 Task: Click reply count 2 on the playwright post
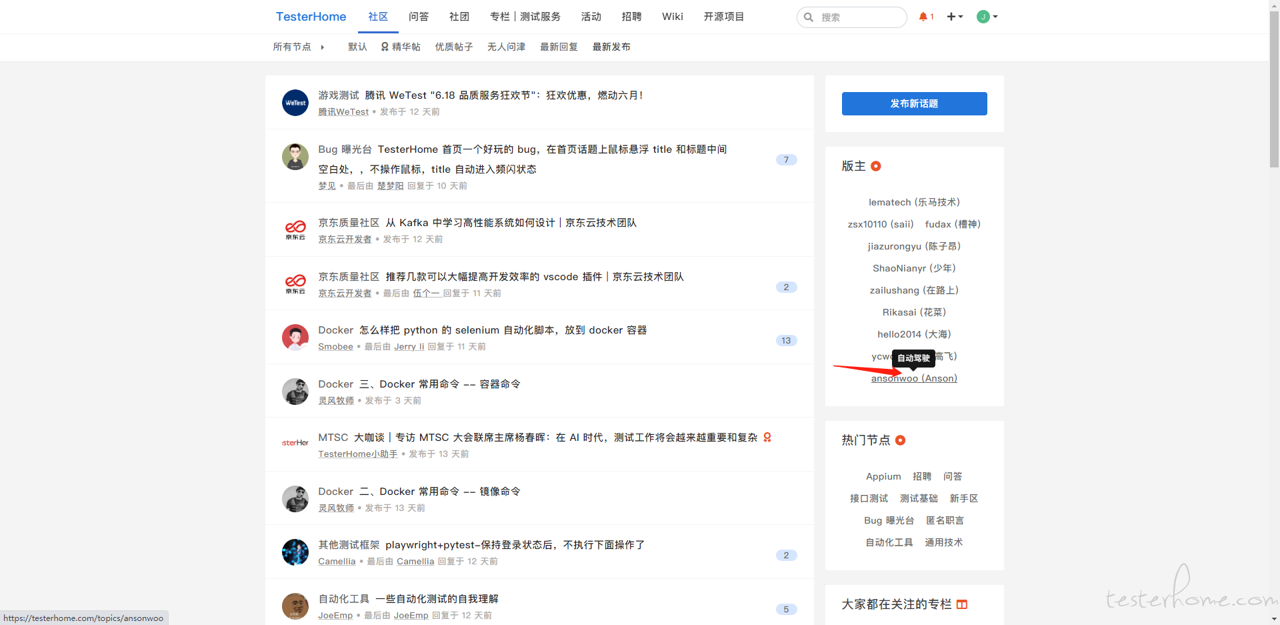point(786,555)
